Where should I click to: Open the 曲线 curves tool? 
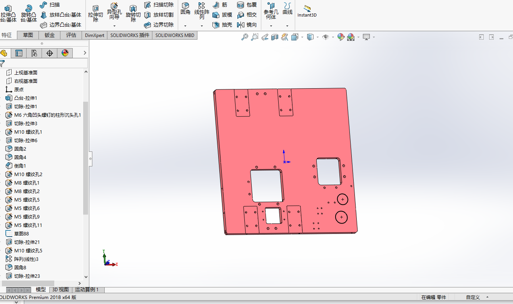[287, 9]
